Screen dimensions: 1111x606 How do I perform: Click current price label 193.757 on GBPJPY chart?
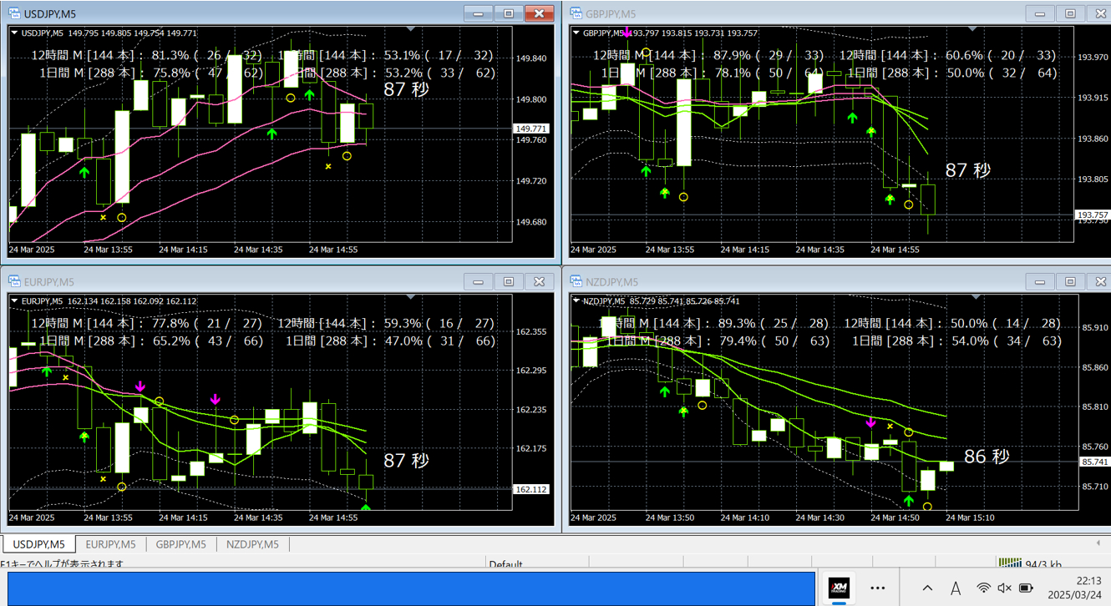click(x=1093, y=215)
